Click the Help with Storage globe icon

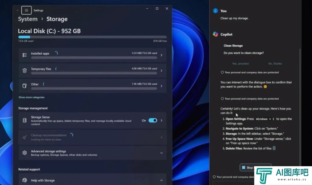25,180
